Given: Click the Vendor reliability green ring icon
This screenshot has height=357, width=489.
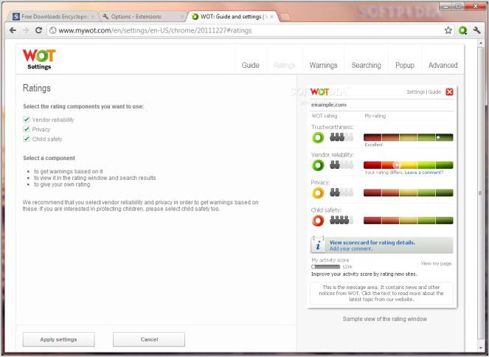Looking at the screenshot, I should pyautogui.click(x=318, y=165).
